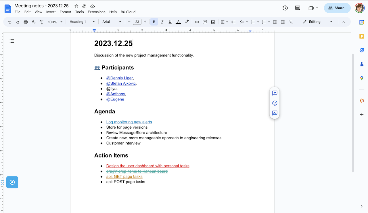The image size is (368, 213).
Task: Run spelling and grammar check
Action: coord(34,22)
